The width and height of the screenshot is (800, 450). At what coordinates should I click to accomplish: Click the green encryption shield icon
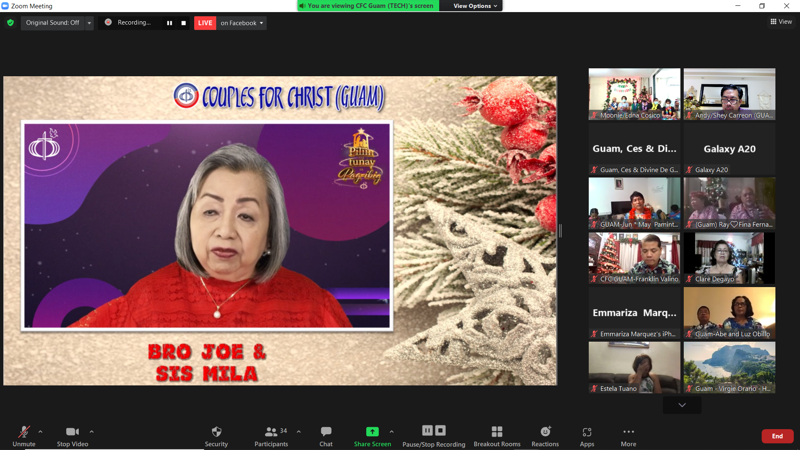point(10,22)
